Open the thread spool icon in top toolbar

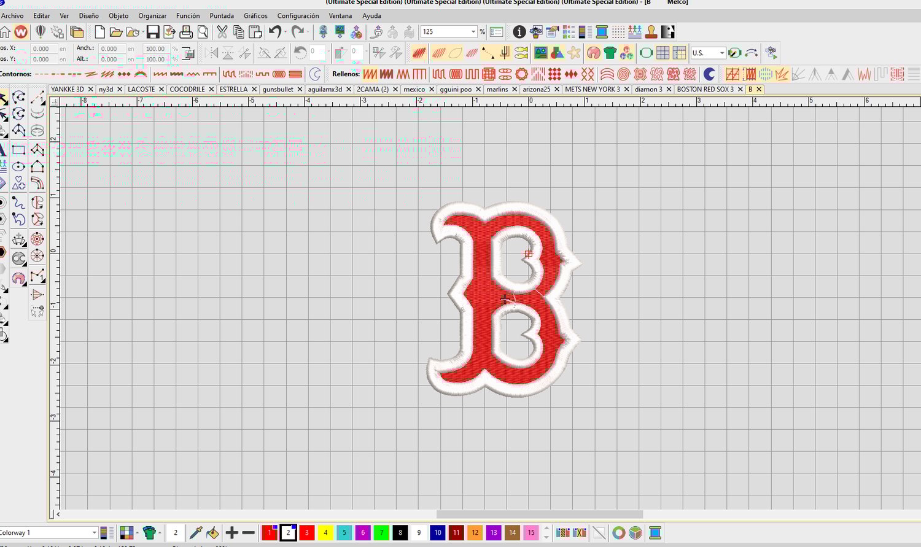pyautogui.click(x=602, y=32)
